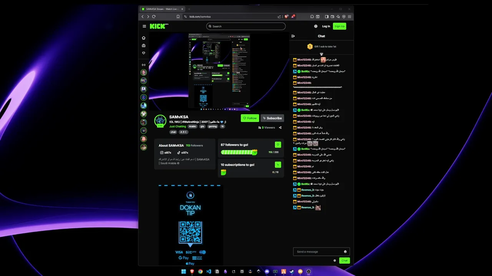The width and height of the screenshot is (492, 276).
Task: Open the TikTok oiil7x link
Action: coord(183,153)
